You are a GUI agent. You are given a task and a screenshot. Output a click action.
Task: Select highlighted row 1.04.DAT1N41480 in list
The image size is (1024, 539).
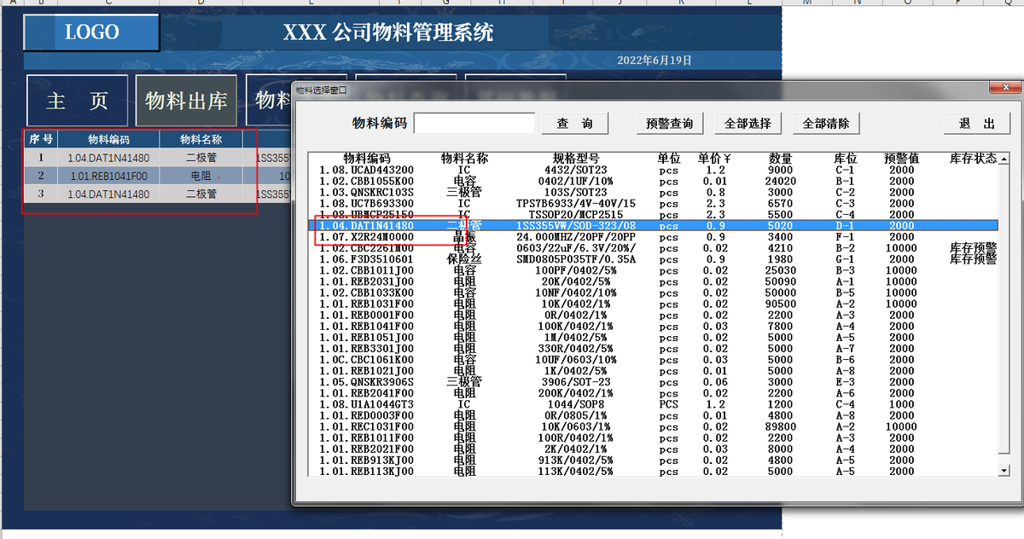[653, 225]
